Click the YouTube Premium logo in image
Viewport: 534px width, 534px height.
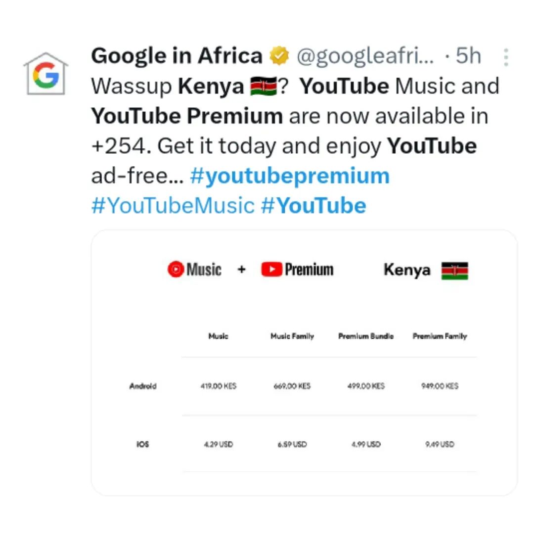pos(297,269)
